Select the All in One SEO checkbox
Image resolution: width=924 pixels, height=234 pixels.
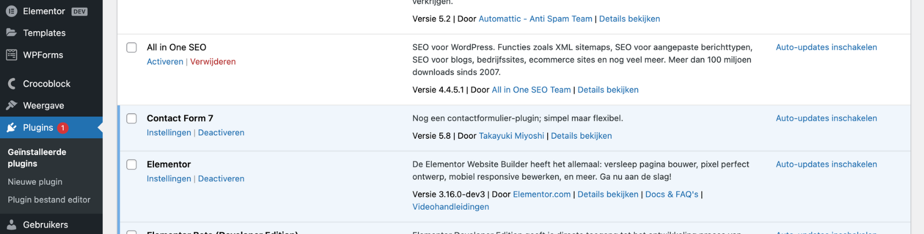pos(131,47)
